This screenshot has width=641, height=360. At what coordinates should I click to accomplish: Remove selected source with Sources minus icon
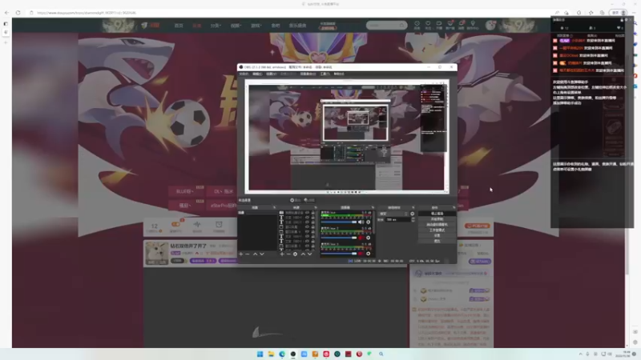[x=288, y=254]
